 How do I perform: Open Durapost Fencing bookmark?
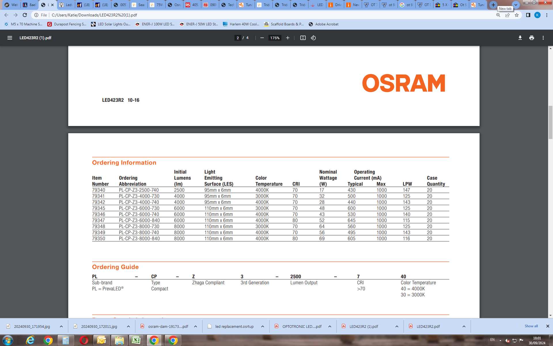[x=67, y=24]
